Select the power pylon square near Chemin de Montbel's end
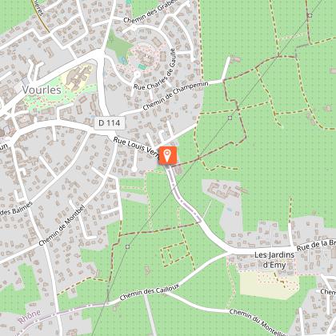The image size is (336, 336). tap(127, 246)
